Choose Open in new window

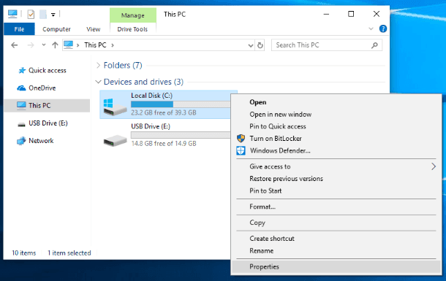pyautogui.click(x=336, y=115)
